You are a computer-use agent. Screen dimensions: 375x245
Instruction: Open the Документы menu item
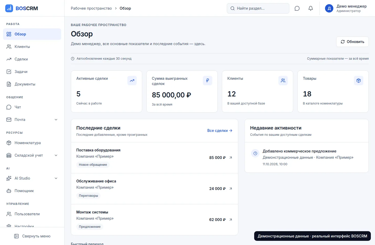[32, 84]
